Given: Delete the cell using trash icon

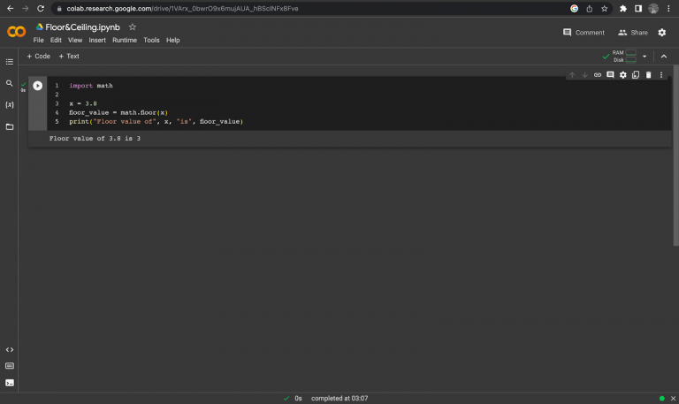Looking at the screenshot, I should point(648,75).
